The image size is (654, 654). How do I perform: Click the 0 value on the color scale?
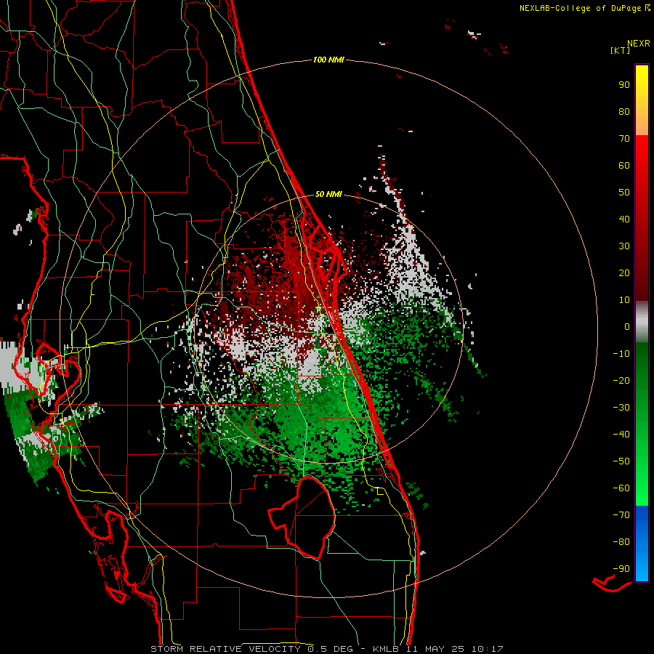pos(627,326)
